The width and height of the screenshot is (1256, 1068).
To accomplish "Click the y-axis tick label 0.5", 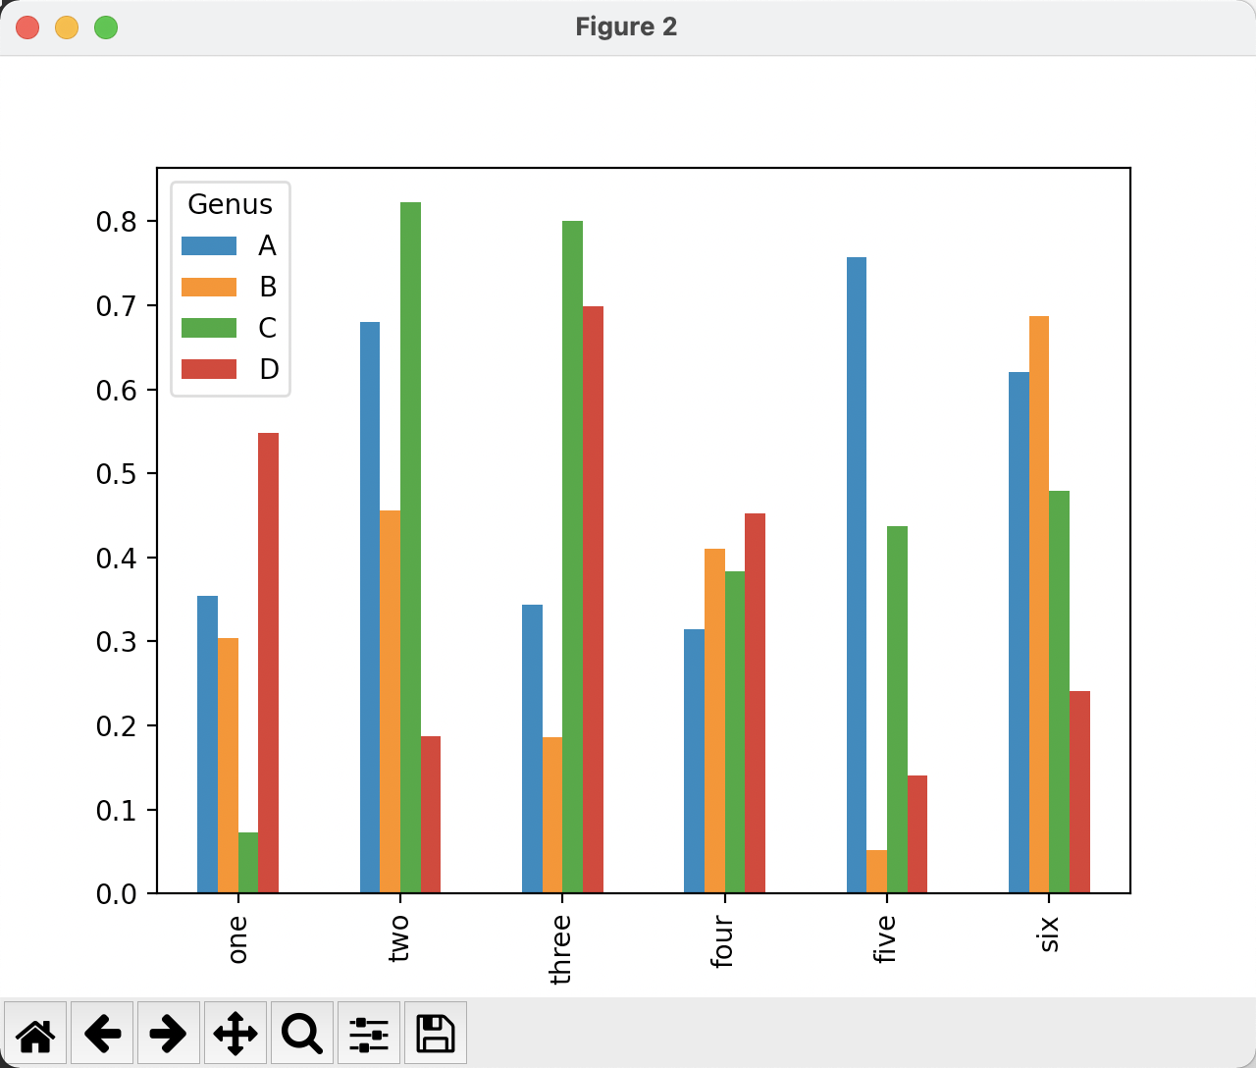I will tap(117, 474).
